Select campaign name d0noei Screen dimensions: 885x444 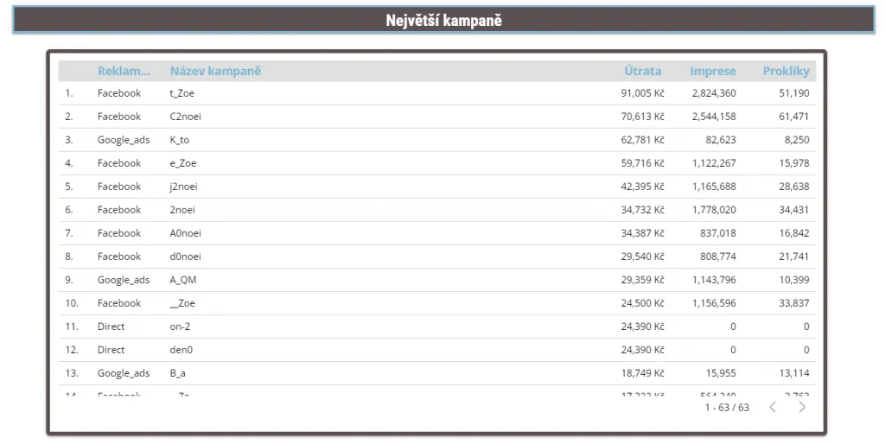click(185, 257)
